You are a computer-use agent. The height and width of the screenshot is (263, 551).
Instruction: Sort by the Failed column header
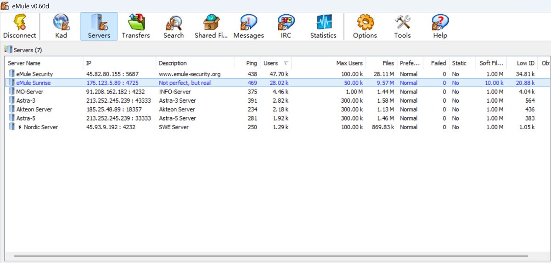[435, 63]
